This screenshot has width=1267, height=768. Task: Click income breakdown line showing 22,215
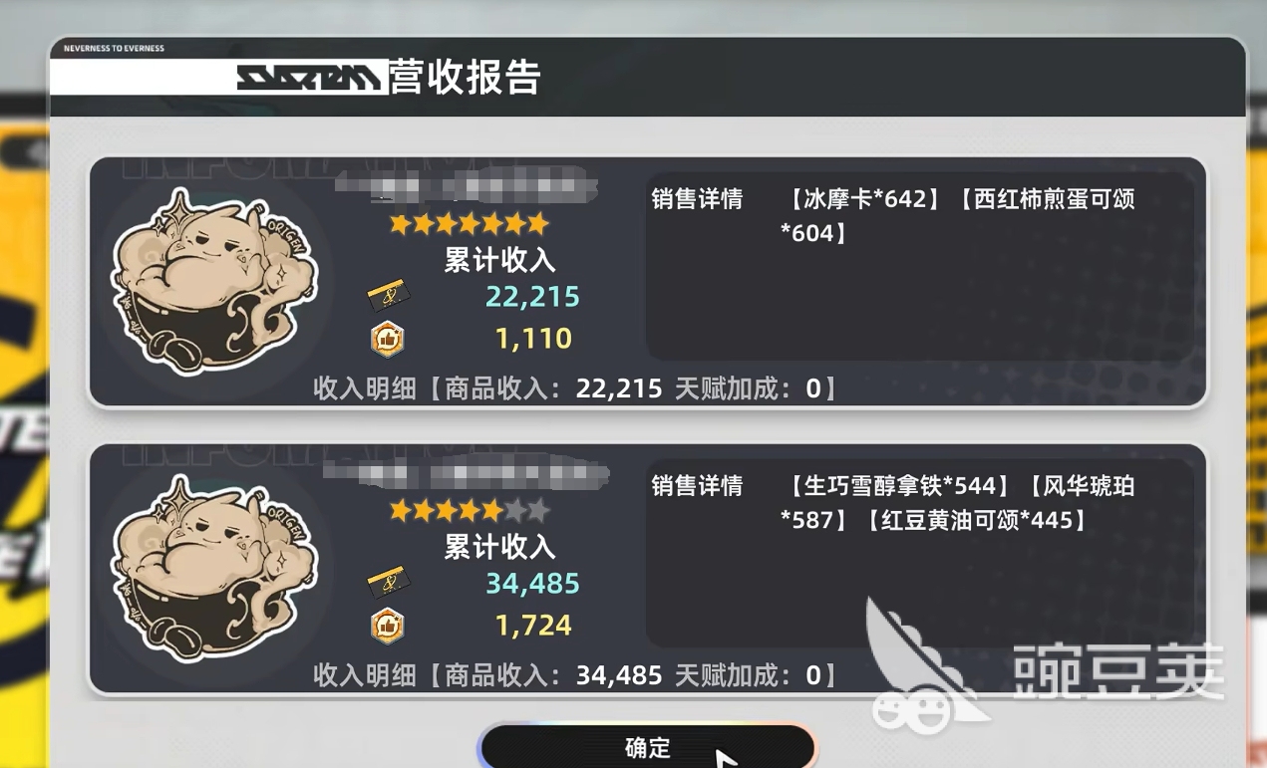click(x=576, y=387)
